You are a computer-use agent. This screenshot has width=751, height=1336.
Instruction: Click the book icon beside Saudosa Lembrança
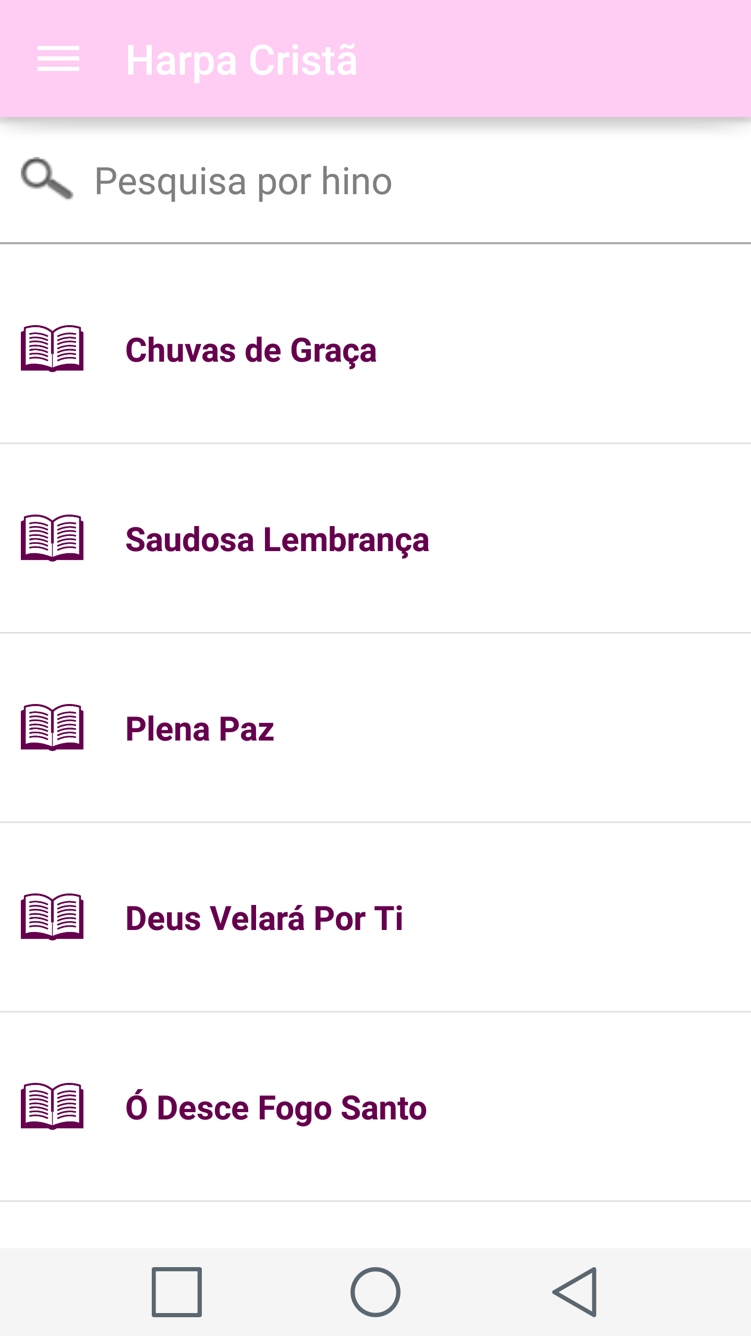coord(52,538)
